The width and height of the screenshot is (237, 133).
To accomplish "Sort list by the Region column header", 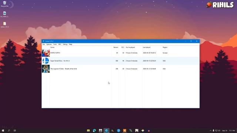I will 165,47.
